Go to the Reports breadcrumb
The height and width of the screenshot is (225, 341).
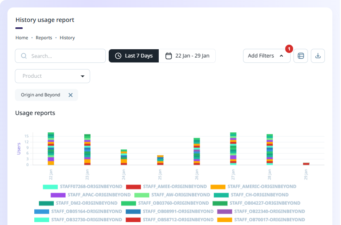click(44, 38)
